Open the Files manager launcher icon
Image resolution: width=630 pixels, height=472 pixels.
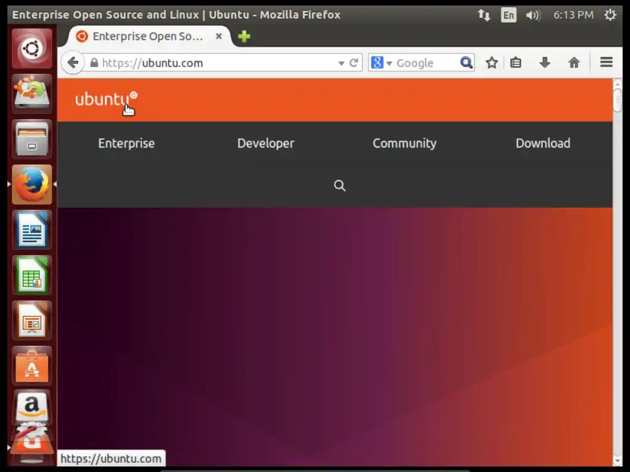pos(32,140)
